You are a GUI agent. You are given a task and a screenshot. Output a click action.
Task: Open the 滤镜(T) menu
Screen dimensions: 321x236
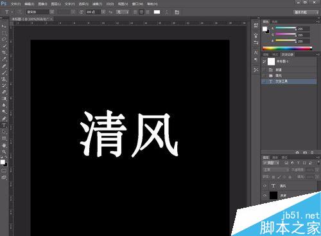click(x=97, y=4)
